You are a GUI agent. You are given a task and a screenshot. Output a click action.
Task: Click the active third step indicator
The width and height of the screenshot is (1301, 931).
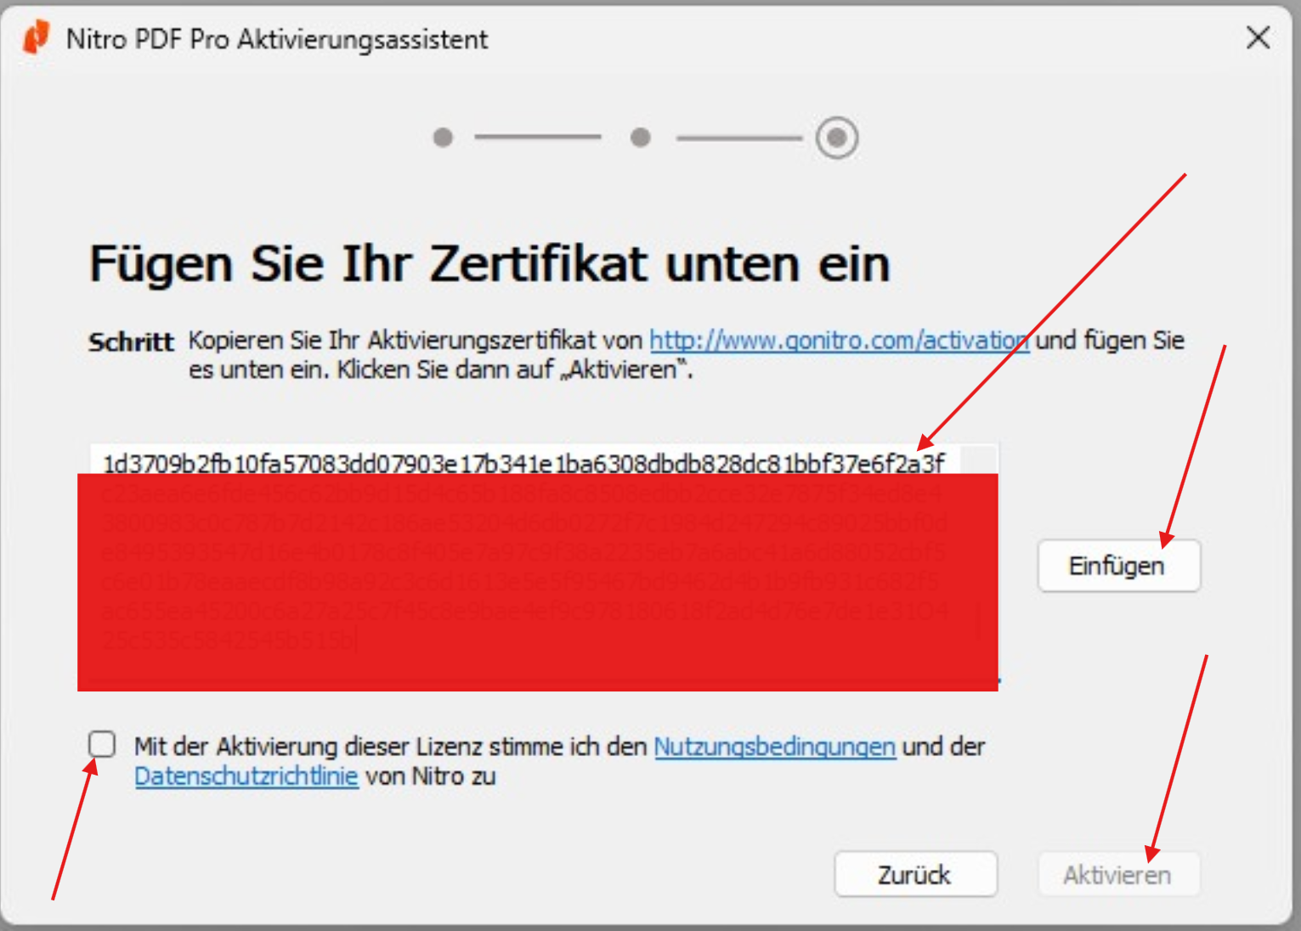click(x=837, y=137)
